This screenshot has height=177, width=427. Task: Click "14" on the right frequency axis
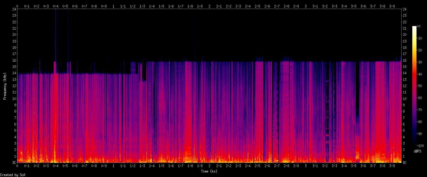click(405, 73)
